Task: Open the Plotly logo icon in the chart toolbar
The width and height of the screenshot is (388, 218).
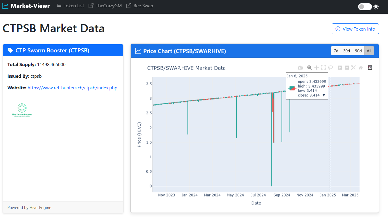Action: pos(370,68)
